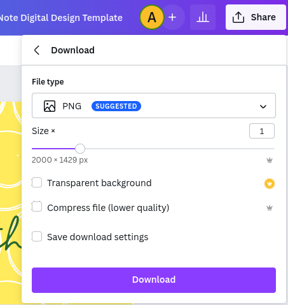
Task: Tick Save download settings checkbox
Action: click(x=37, y=236)
